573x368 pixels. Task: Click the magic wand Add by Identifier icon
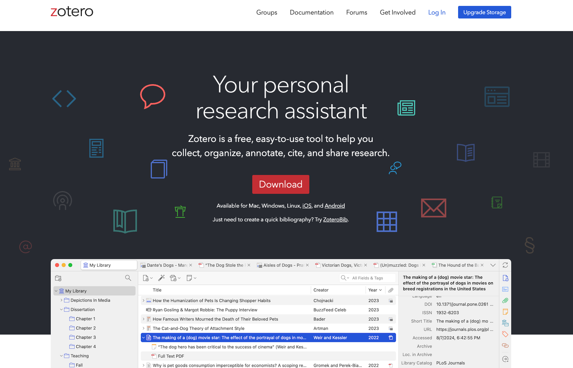(x=161, y=278)
